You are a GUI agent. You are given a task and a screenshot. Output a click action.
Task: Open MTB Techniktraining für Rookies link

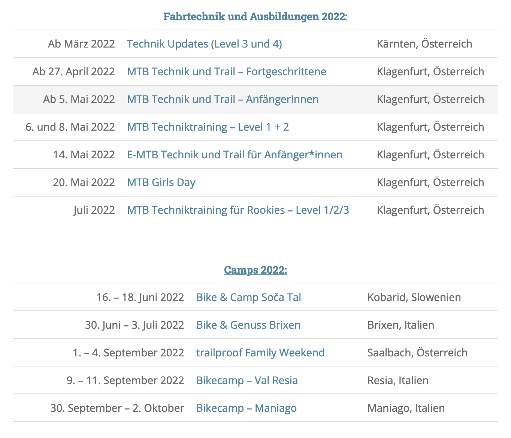238,210
